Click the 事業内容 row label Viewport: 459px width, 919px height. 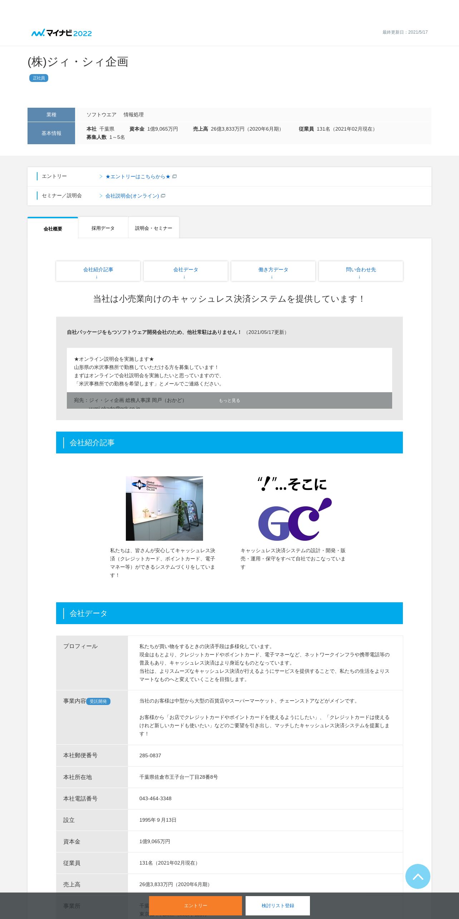click(x=74, y=701)
